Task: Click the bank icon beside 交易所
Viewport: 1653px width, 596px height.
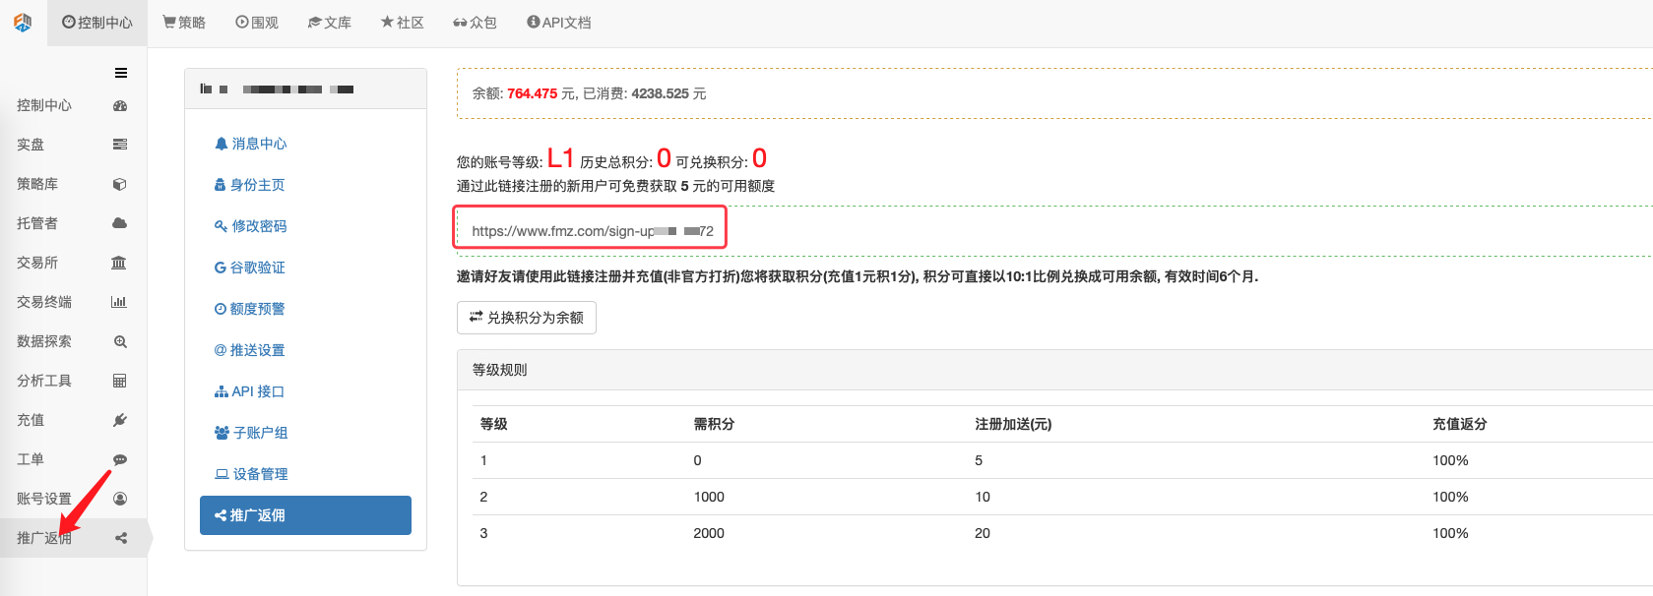Action: (x=119, y=263)
